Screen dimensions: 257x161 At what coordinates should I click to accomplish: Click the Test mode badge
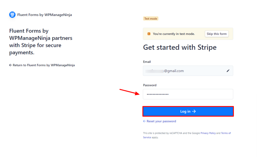pyautogui.click(x=151, y=19)
